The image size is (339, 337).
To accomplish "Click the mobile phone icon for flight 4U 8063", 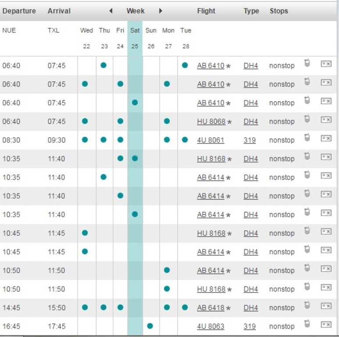I will [x=307, y=324].
